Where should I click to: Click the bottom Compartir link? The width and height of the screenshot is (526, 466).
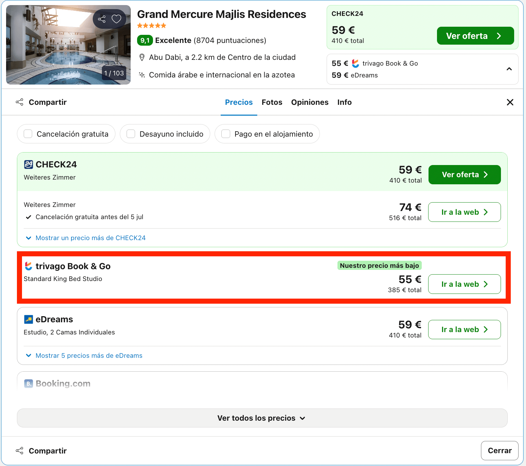click(x=48, y=451)
